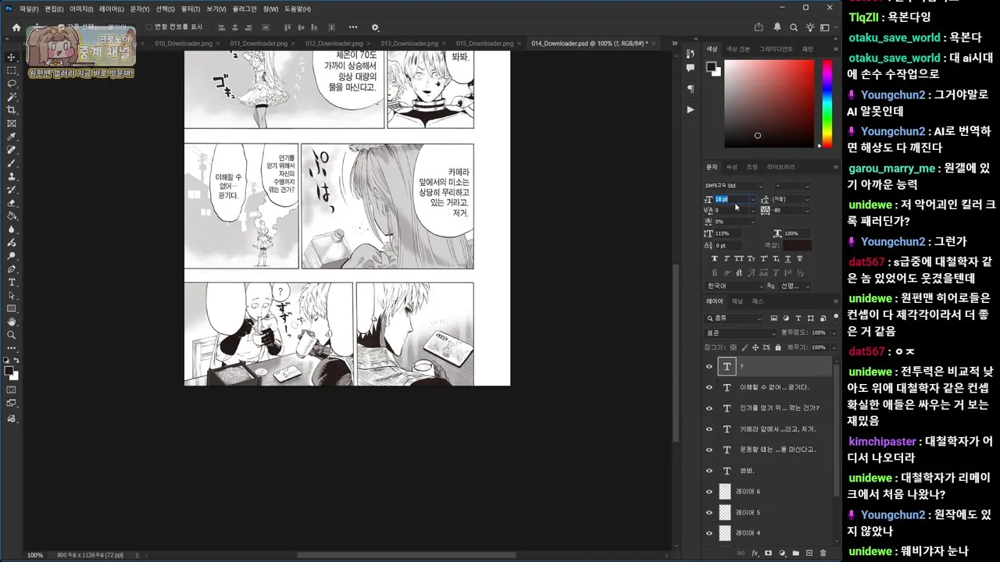Open the font size dropdown arrow

coord(753,199)
